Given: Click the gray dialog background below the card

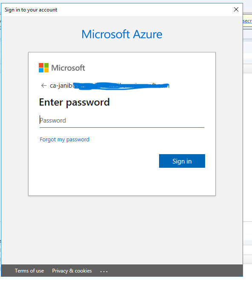Looking at the screenshot, I should [x=122, y=230].
